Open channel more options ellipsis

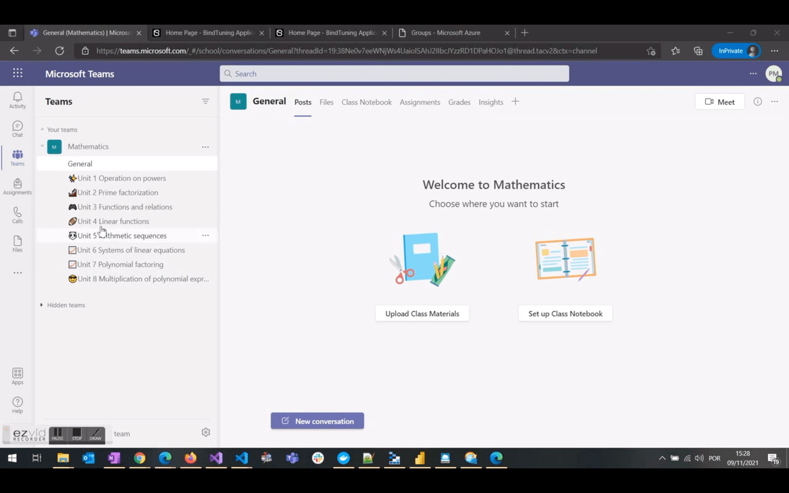pos(775,102)
